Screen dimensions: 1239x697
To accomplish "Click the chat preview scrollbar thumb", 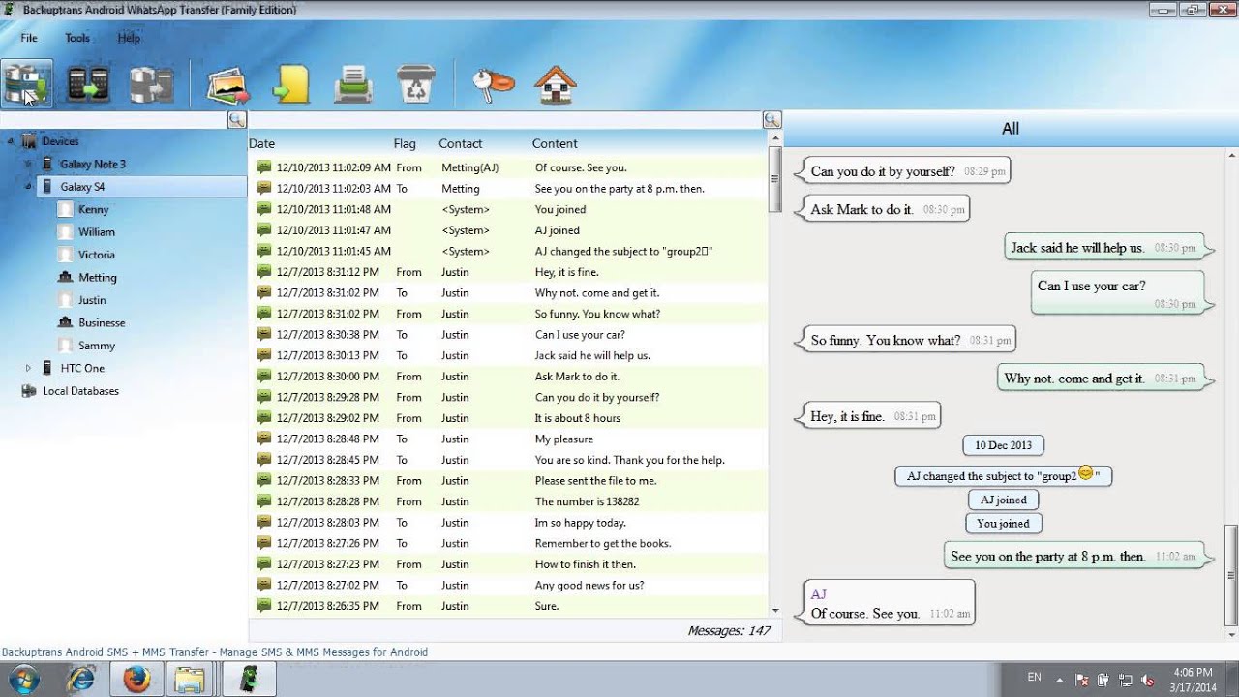I will point(1231,575).
